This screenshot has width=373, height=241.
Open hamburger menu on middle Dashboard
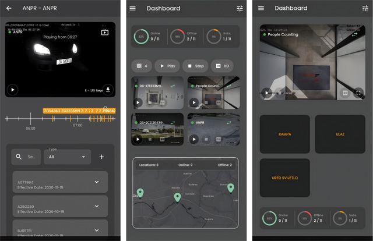pyautogui.click(x=133, y=8)
